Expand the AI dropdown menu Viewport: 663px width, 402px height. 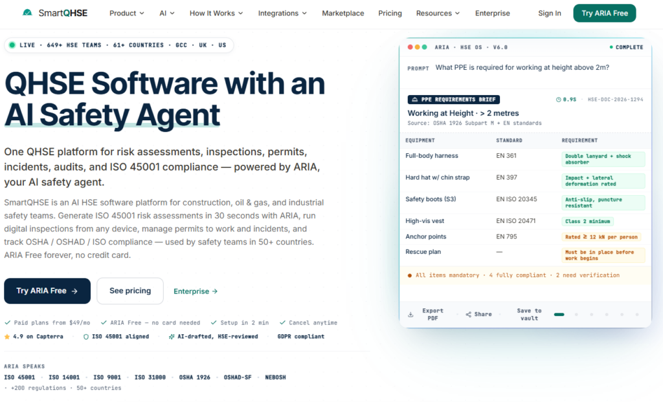pos(166,13)
